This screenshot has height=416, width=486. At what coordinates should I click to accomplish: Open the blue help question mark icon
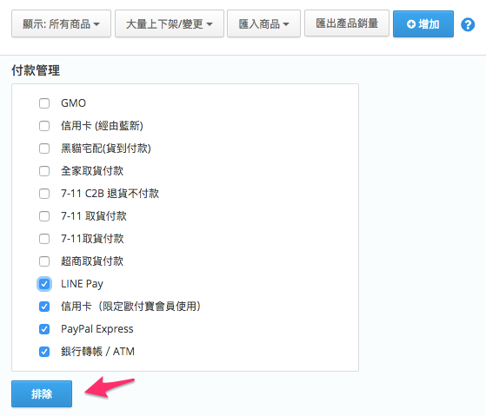[x=468, y=24]
